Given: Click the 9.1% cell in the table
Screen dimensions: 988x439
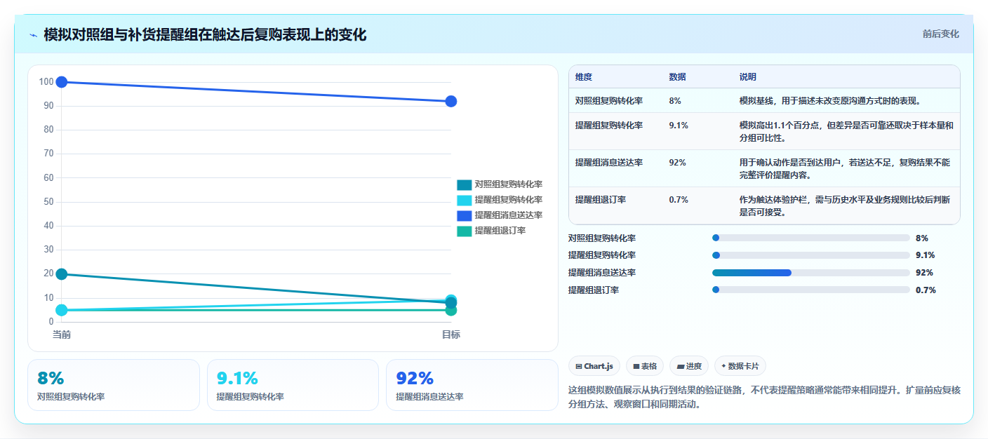Looking at the screenshot, I should 679,126.
